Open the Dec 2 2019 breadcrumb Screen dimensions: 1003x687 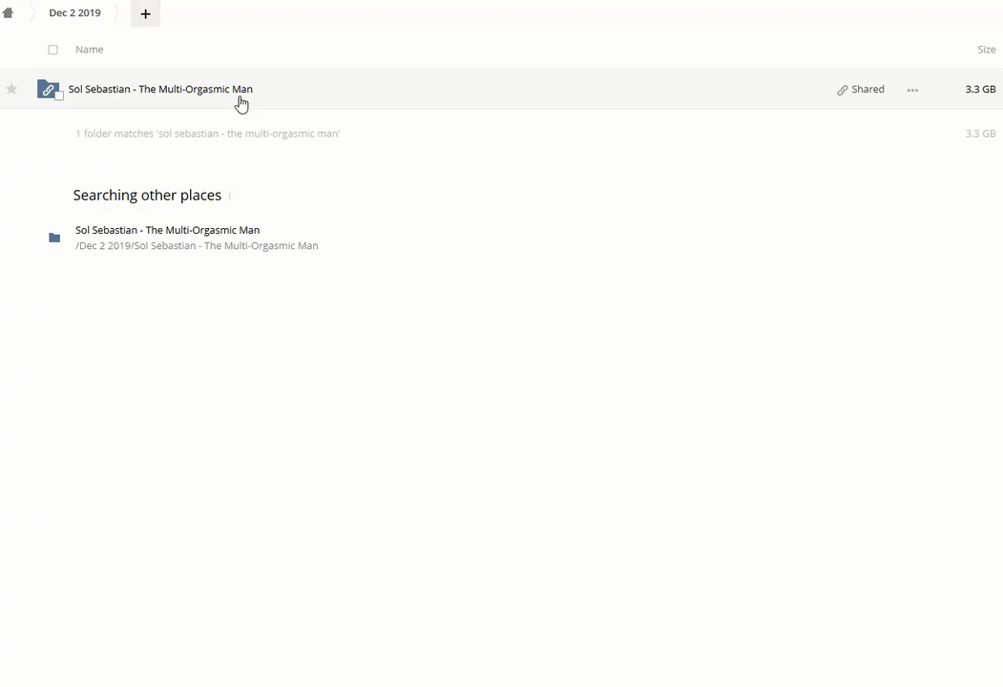click(x=74, y=13)
